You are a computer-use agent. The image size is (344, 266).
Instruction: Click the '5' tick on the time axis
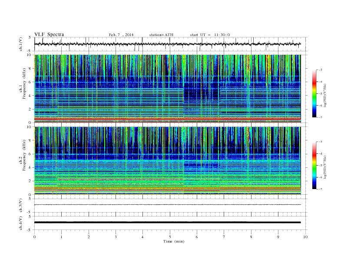click(170, 237)
